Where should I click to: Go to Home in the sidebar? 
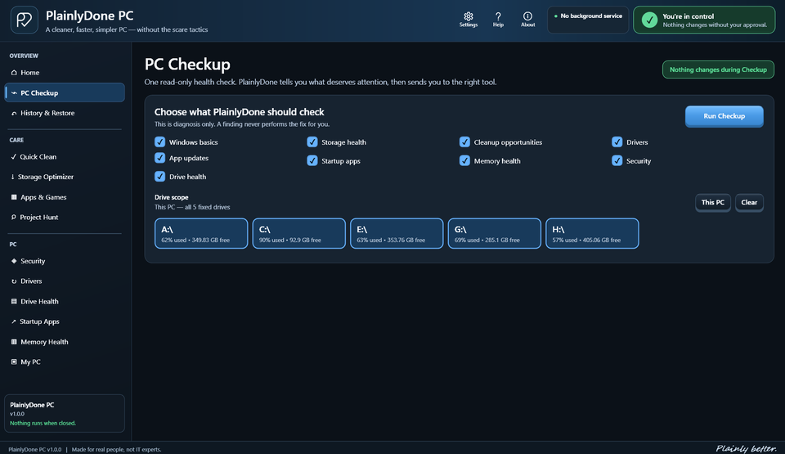[65, 73]
